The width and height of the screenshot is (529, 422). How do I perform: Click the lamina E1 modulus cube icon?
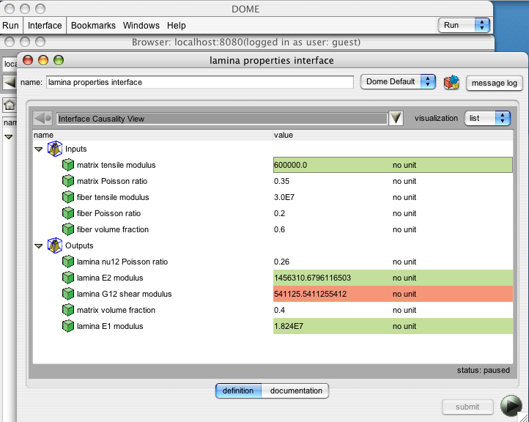[x=68, y=326]
